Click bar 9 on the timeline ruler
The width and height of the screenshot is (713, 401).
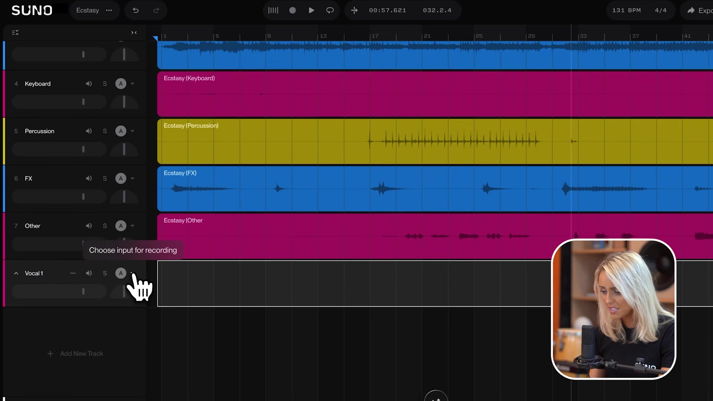tap(269, 36)
